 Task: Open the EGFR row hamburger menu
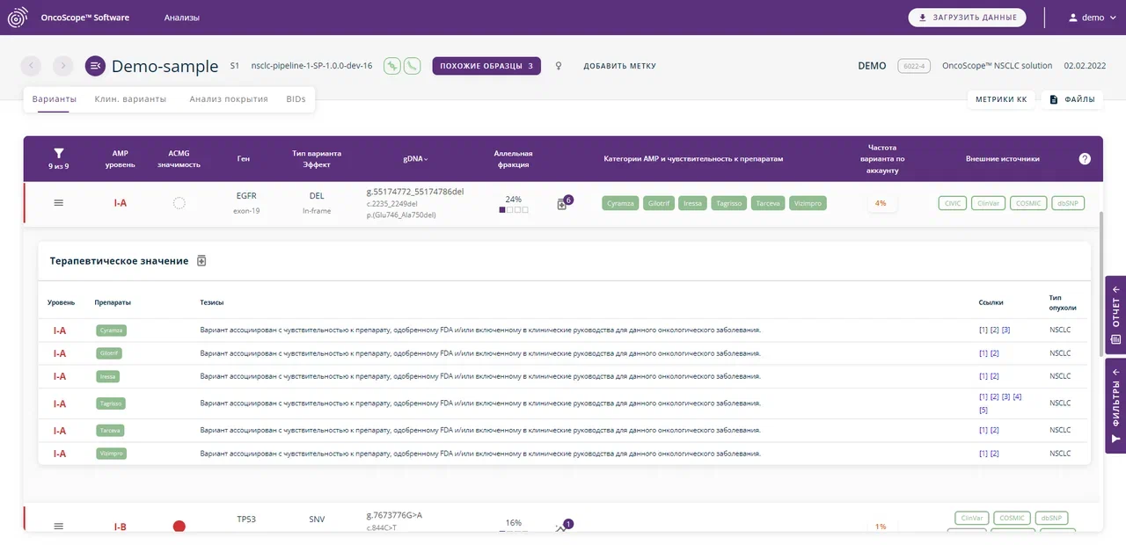[59, 203]
